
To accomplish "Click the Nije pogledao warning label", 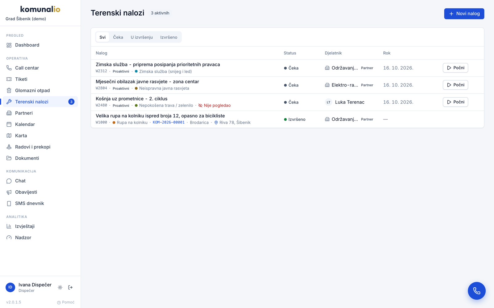I will pyautogui.click(x=215, y=105).
